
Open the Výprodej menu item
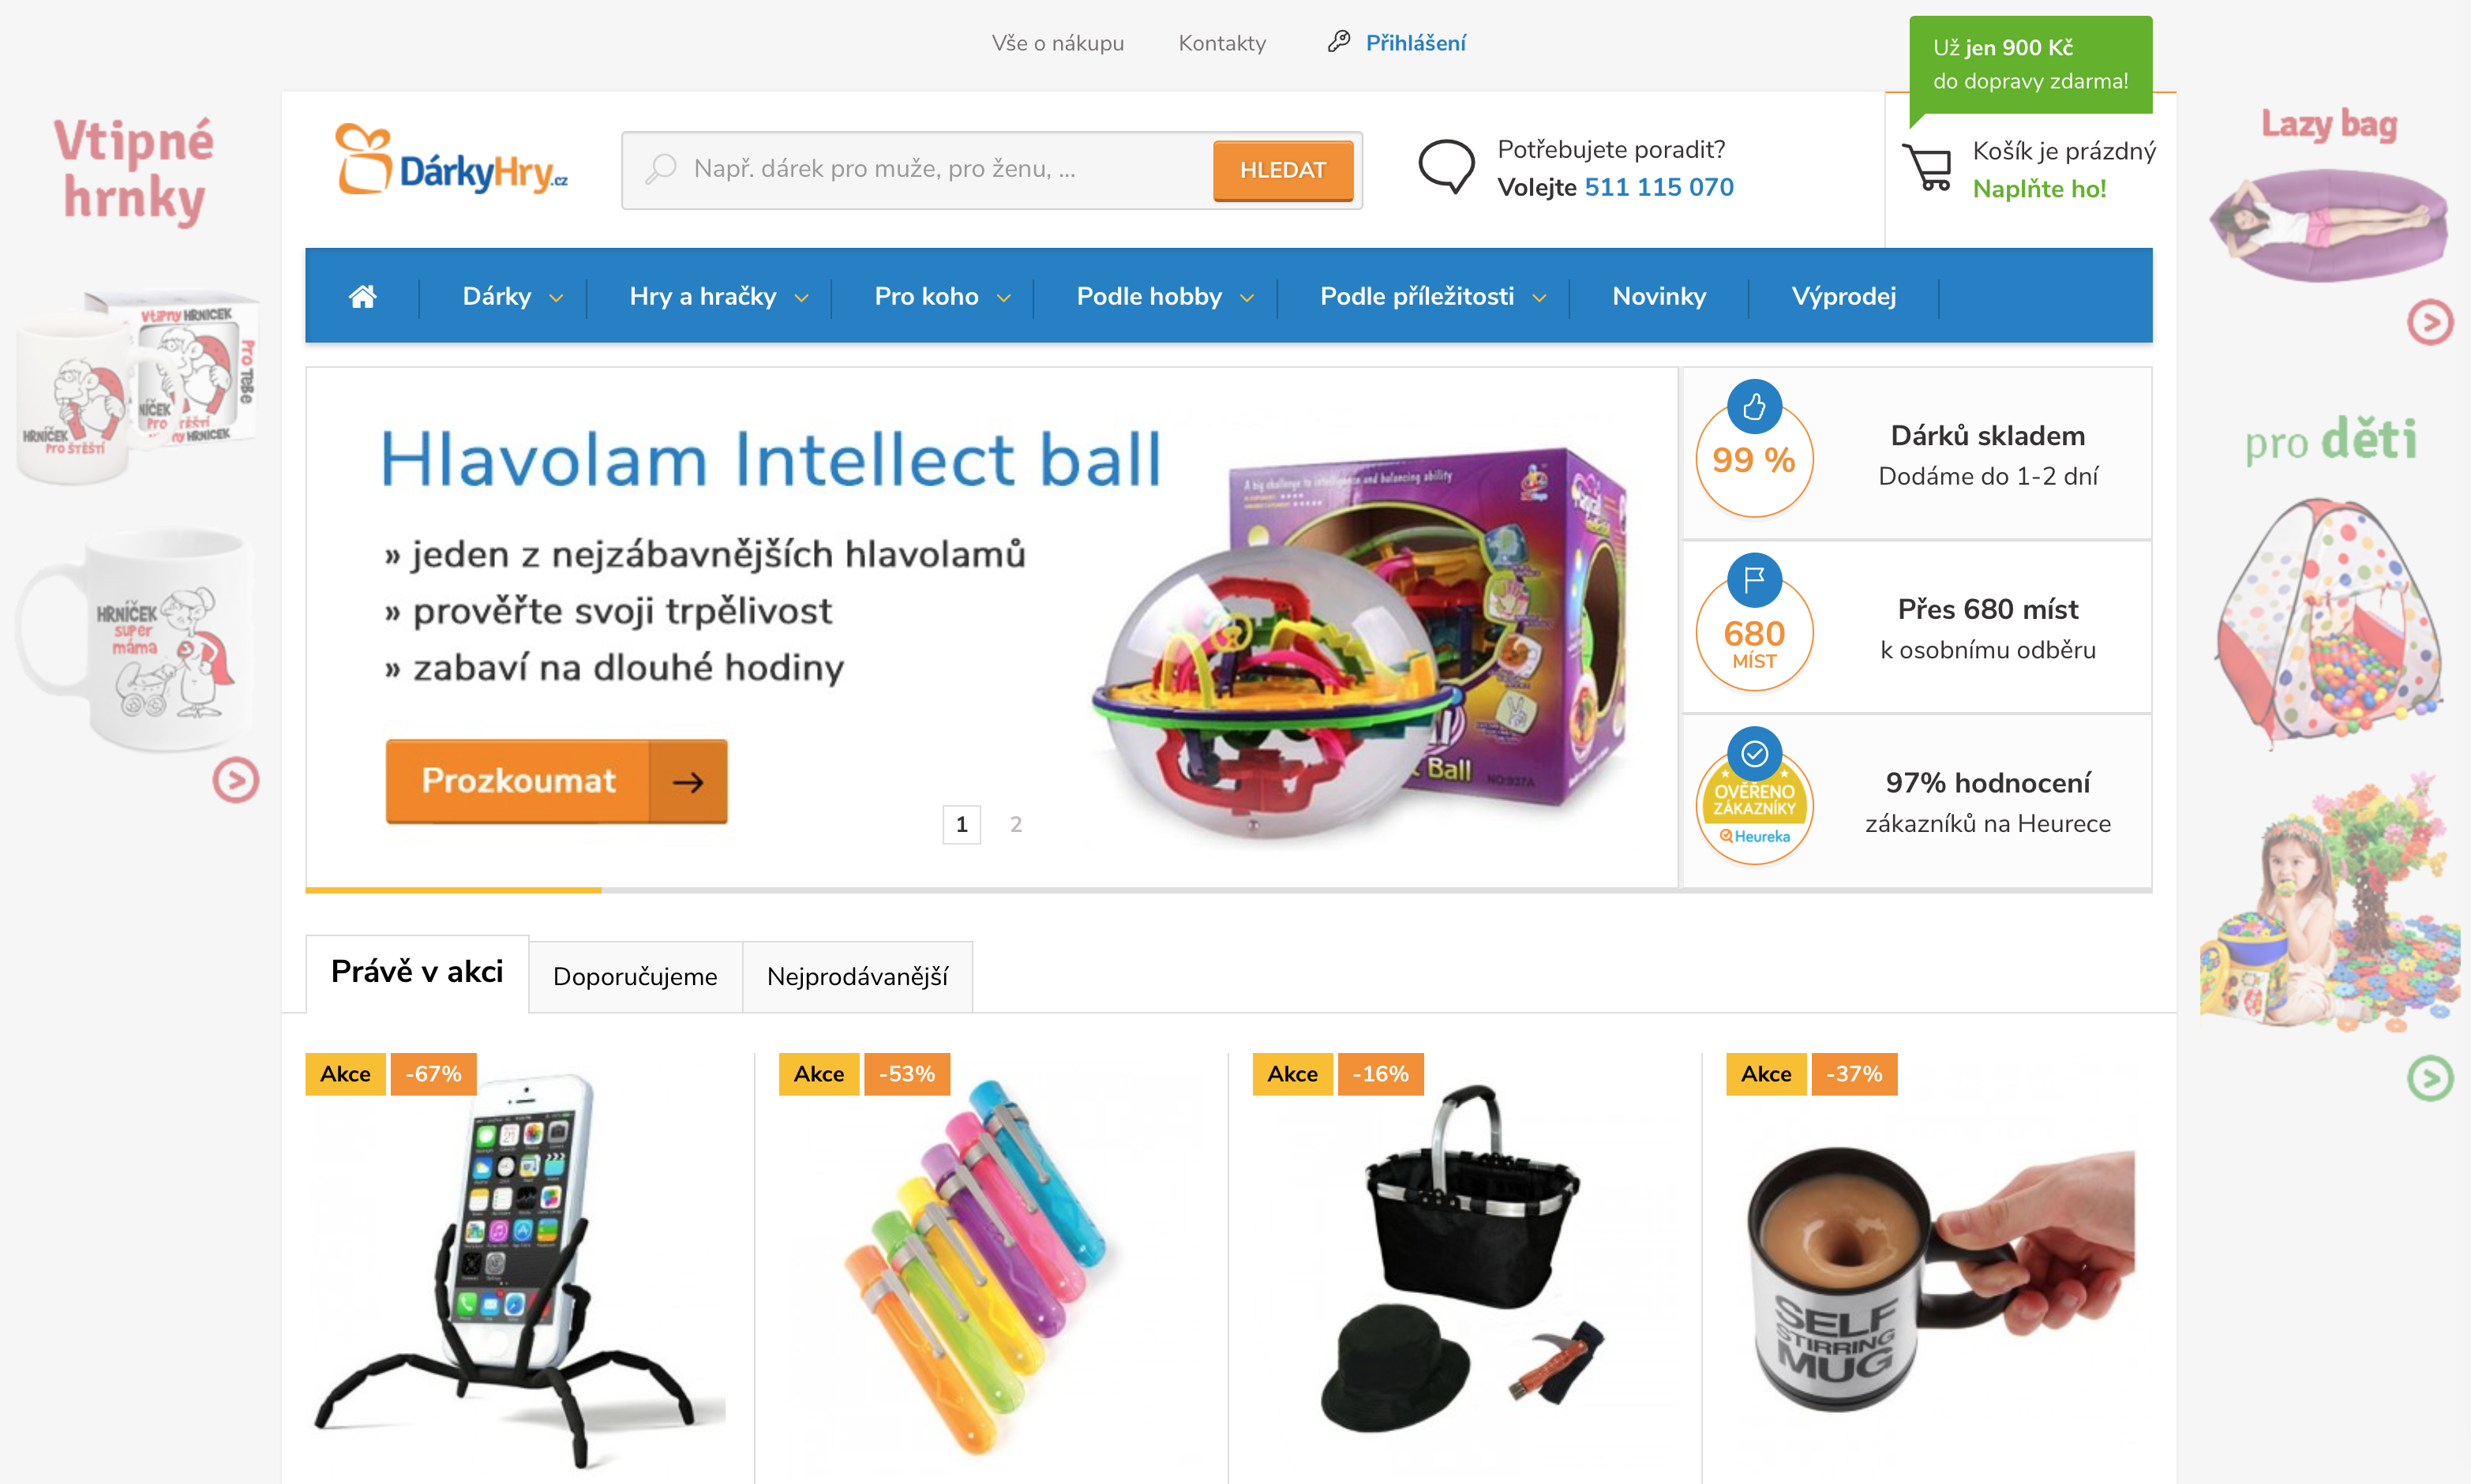(x=1843, y=296)
